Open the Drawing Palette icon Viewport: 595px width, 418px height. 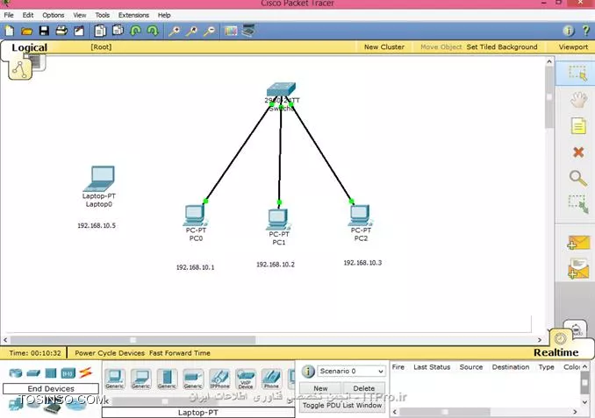(x=231, y=31)
